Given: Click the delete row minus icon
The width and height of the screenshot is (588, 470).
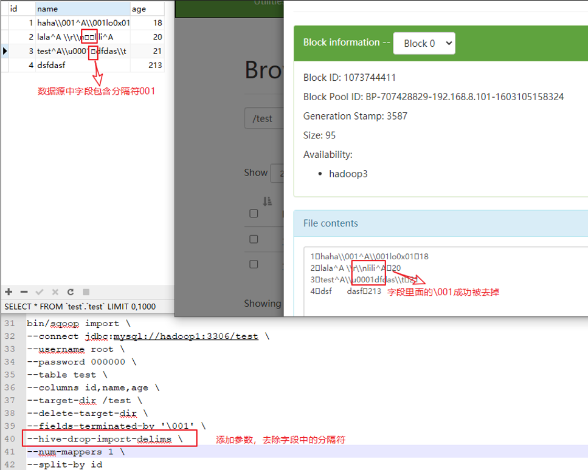Looking at the screenshot, I should point(24,291).
